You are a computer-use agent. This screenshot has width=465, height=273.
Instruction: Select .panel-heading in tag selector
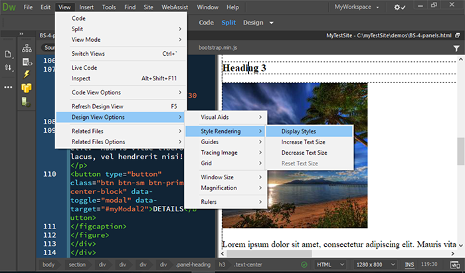click(193, 264)
